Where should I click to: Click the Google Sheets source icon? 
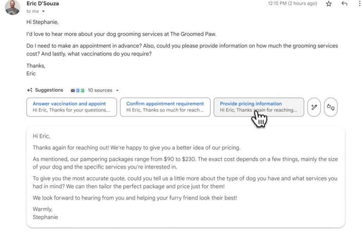pos(83,91)
